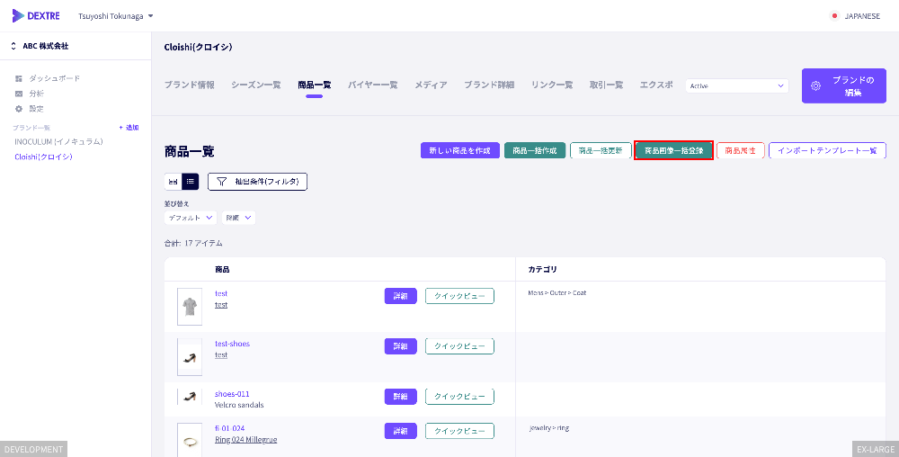Click the DEXTRE logo
This screenshot has width=899, height=457.
(36, 16)
